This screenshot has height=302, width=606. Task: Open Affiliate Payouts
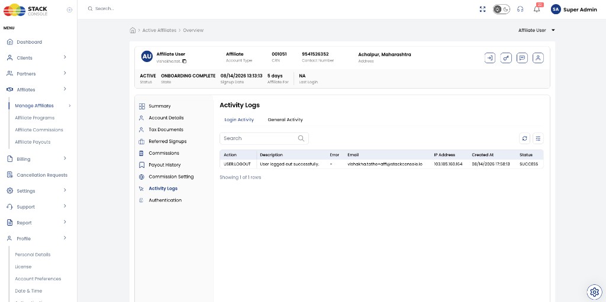tap(33, 142)
